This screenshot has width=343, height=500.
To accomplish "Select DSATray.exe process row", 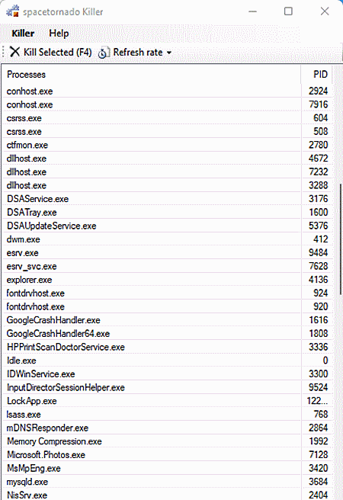I will [168, 213].
